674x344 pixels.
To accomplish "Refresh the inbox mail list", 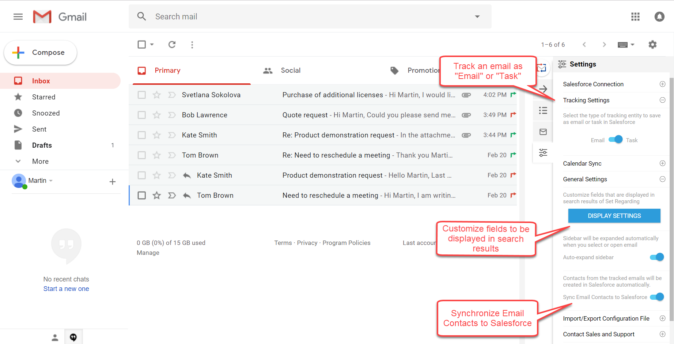I will (172, 45).
